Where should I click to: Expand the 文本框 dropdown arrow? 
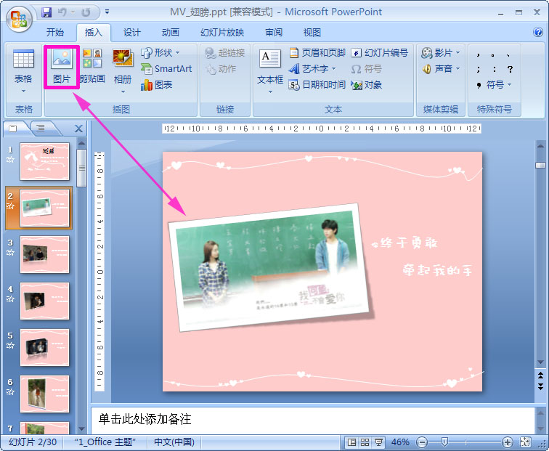pos(270,92)
